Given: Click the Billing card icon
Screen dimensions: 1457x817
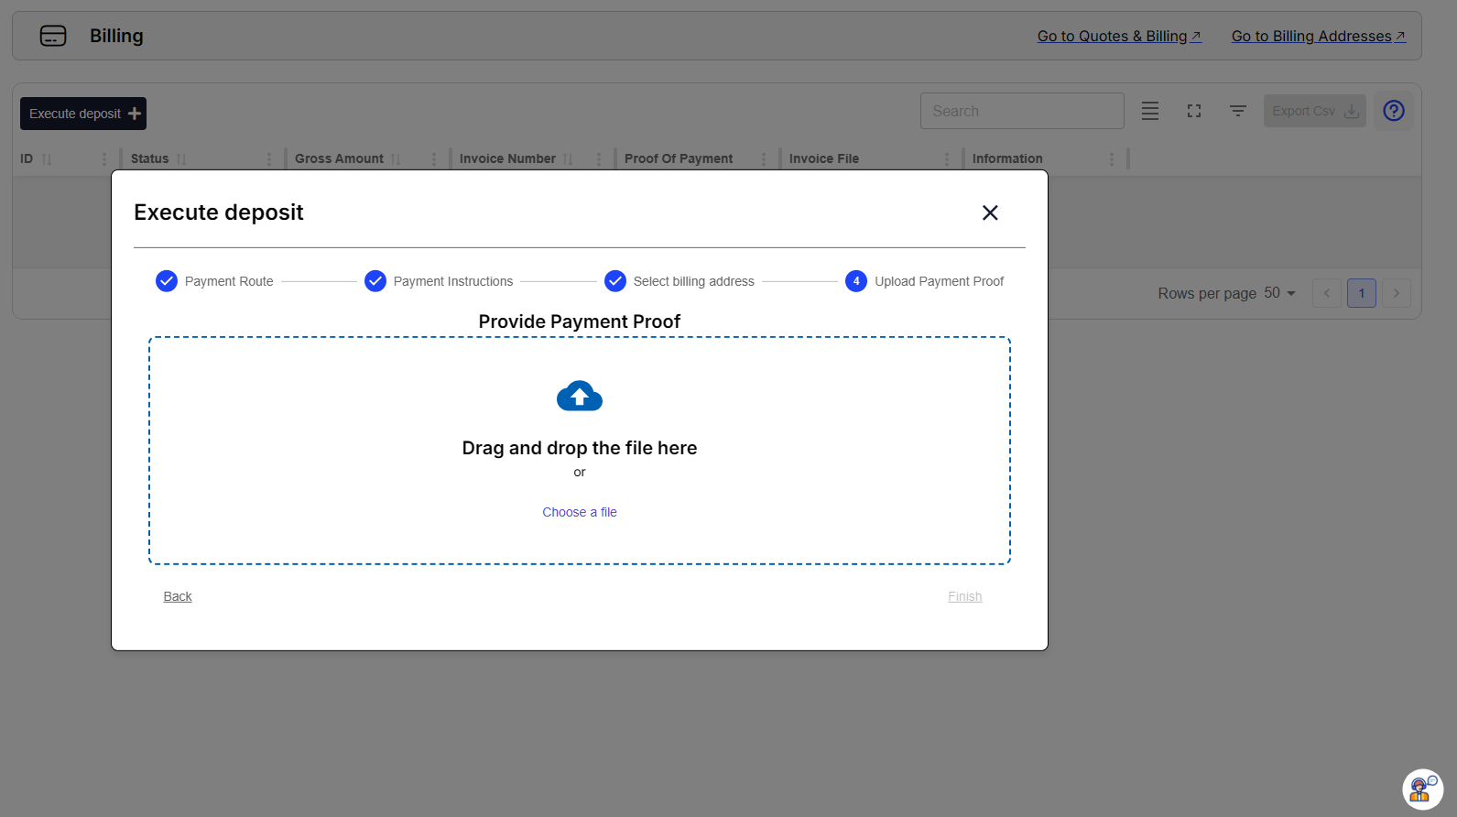Looking at the screenshot, I should click(x=53, y=36).
